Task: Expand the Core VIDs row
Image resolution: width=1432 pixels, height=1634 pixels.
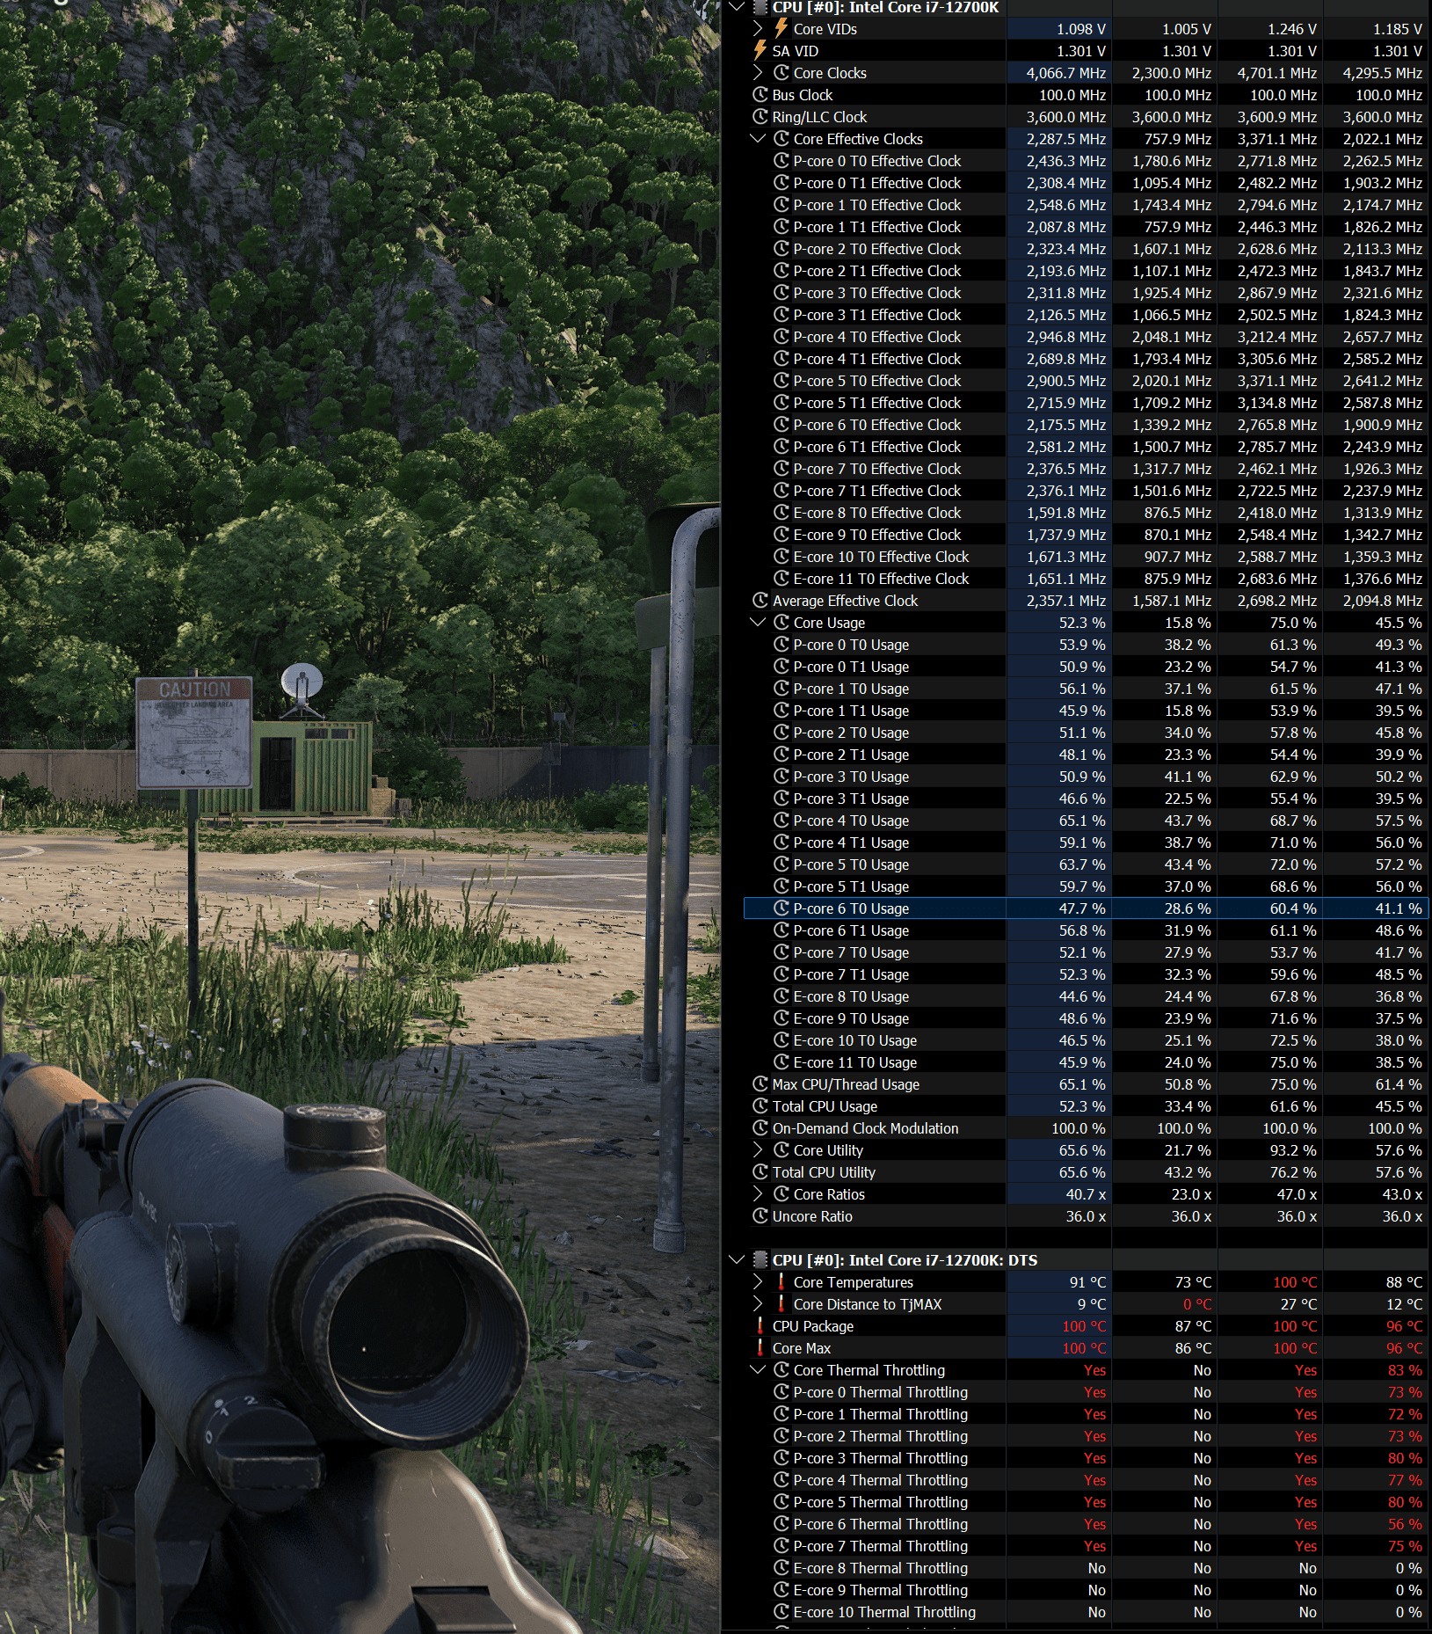Action: [x=759, y=29]
